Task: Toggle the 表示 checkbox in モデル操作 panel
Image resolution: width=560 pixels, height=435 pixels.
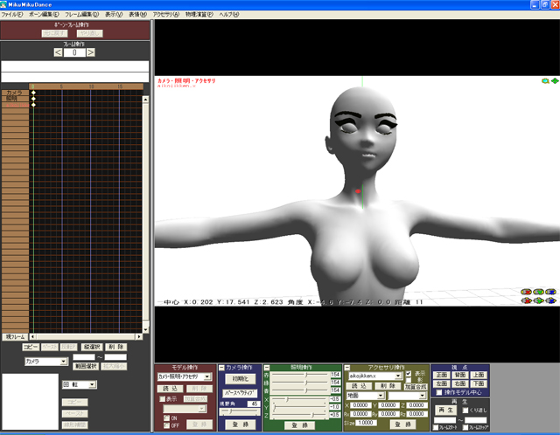Action: tap(163, 398)
